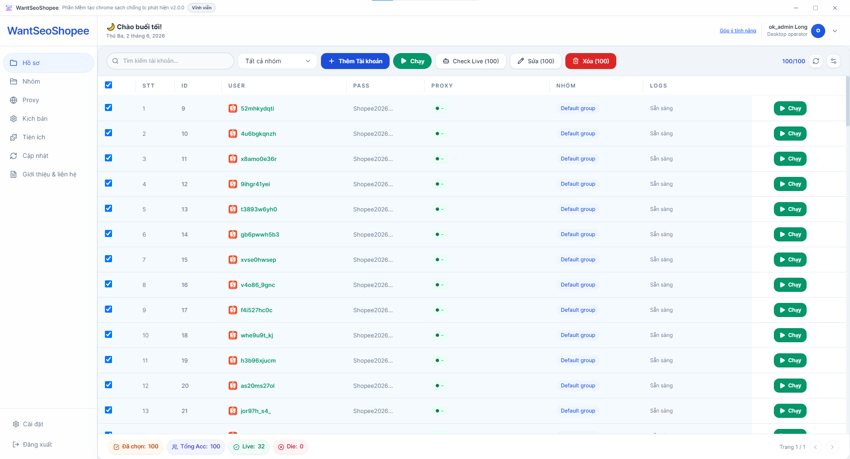Viewport: 850px width, 459px height.
Task: Click the USER column header
Action: click(x=236, y=86)
